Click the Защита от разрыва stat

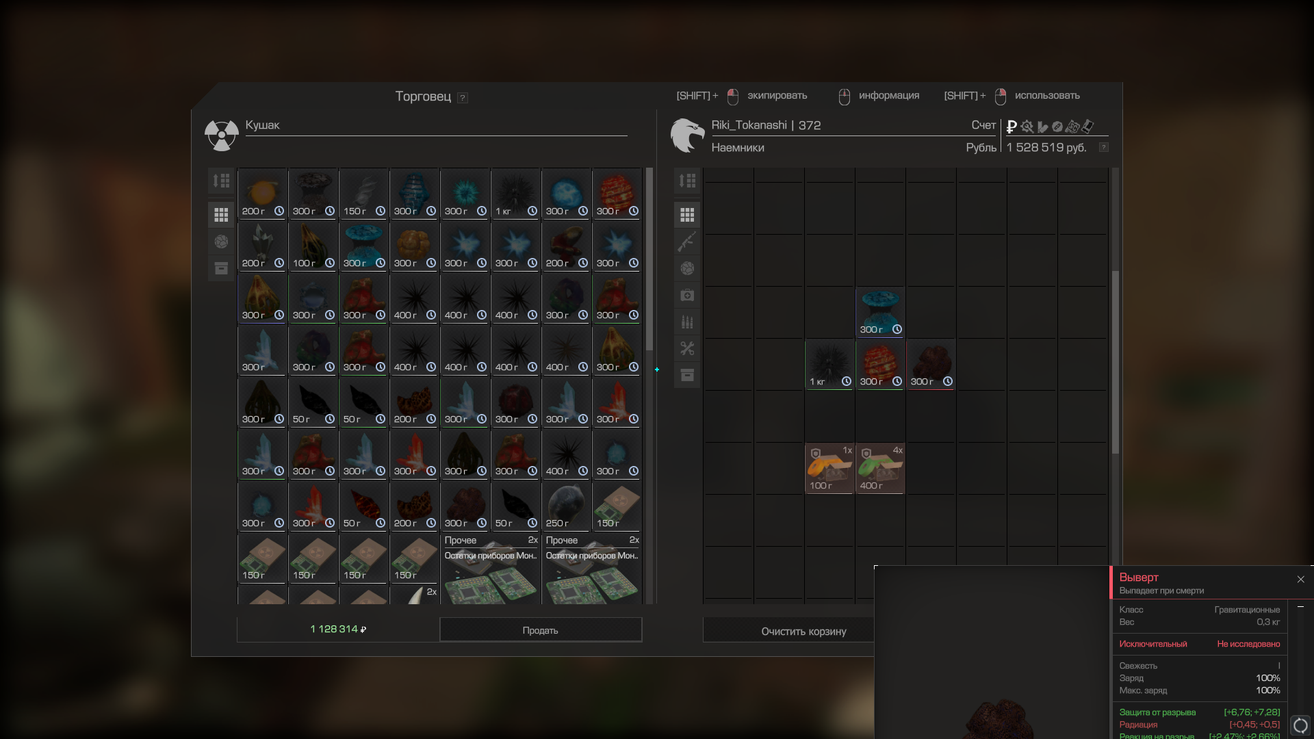coord(1157,712)
